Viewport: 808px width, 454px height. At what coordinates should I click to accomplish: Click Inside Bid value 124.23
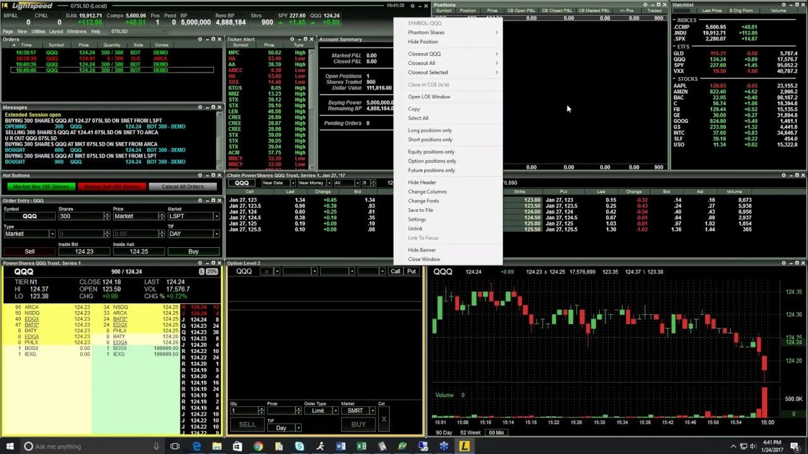point(84,252)
